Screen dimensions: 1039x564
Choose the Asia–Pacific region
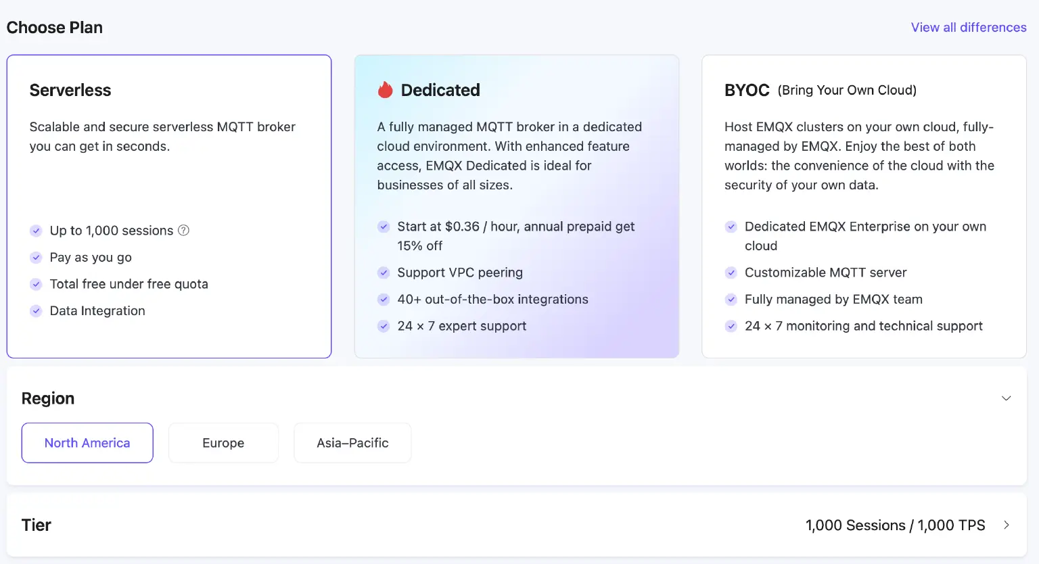point(352,443)
